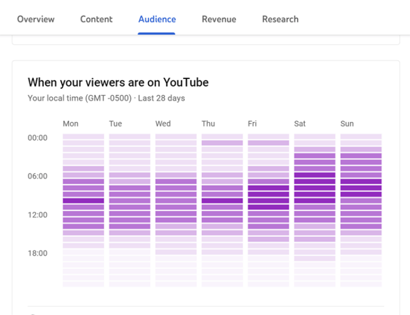Click the Tue column header
The image size is (410, 315).
click(116, 124)
